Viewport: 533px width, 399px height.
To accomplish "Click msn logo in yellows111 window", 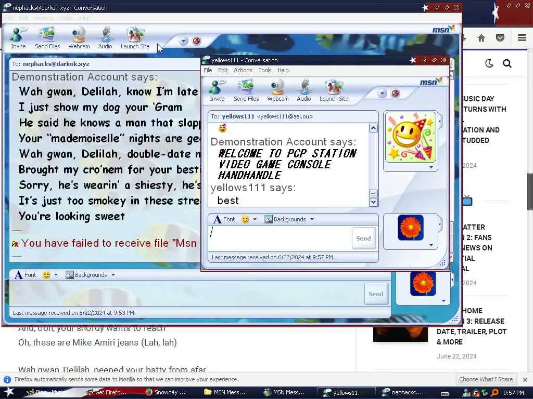I will click(431, 82).
